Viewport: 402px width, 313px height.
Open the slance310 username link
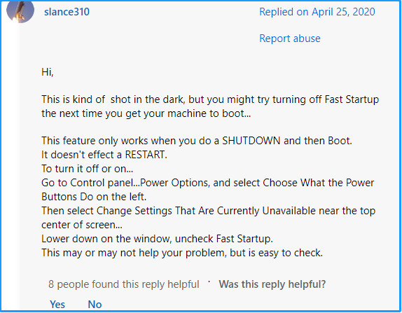pyautogui.click(x=67, y=12)
